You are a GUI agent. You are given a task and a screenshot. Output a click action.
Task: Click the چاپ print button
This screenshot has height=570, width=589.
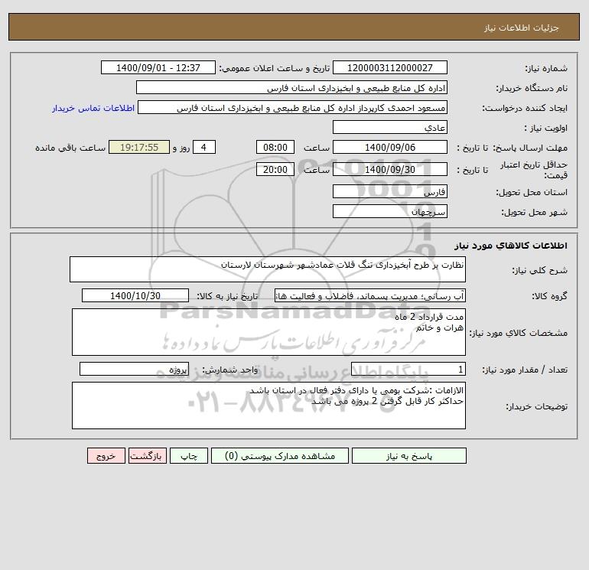(189, 456)
